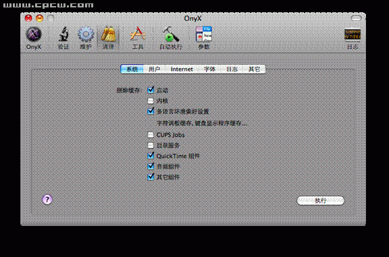This screenshot has height=257, width=389.
Task: Select the 清理 broom toolbar icon
Action: point(108,38)
